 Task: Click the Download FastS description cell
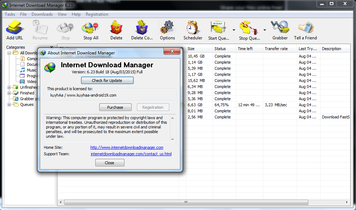(x=336, y=117)
